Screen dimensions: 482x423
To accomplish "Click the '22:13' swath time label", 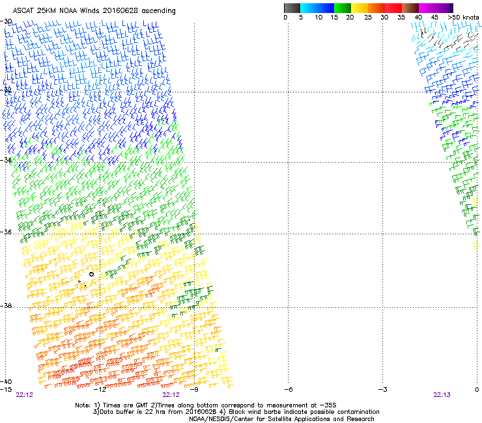I will 442,395.
